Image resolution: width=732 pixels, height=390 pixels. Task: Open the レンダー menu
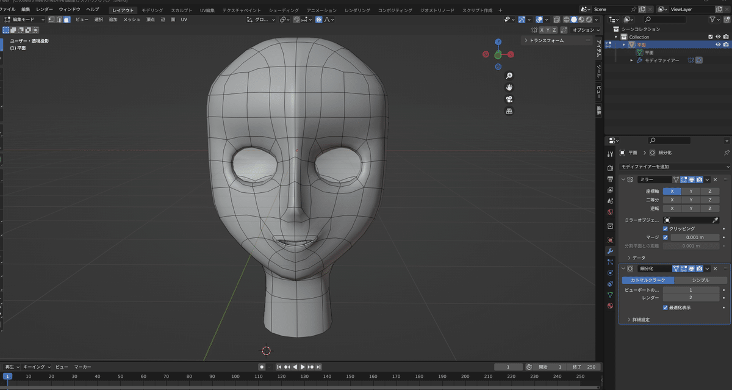coord(45,10)
